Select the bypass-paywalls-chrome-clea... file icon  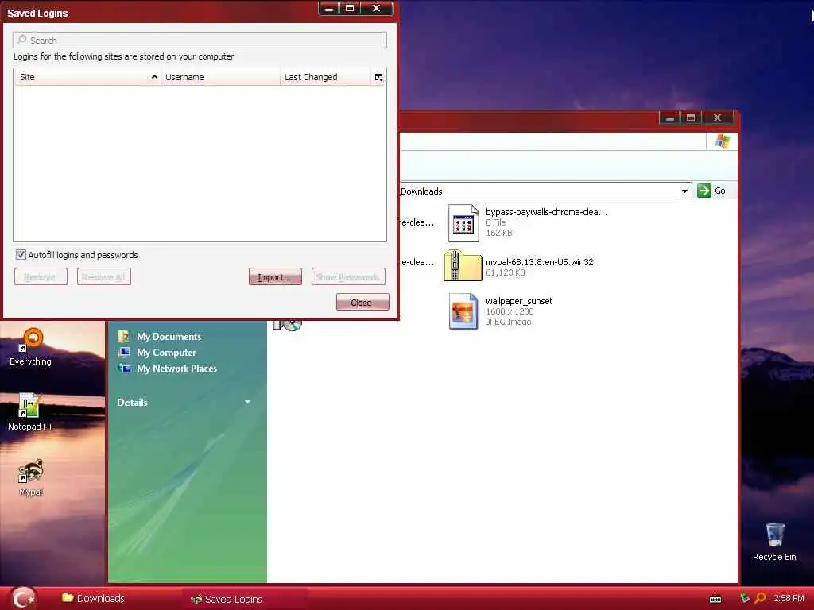point(463,223)
